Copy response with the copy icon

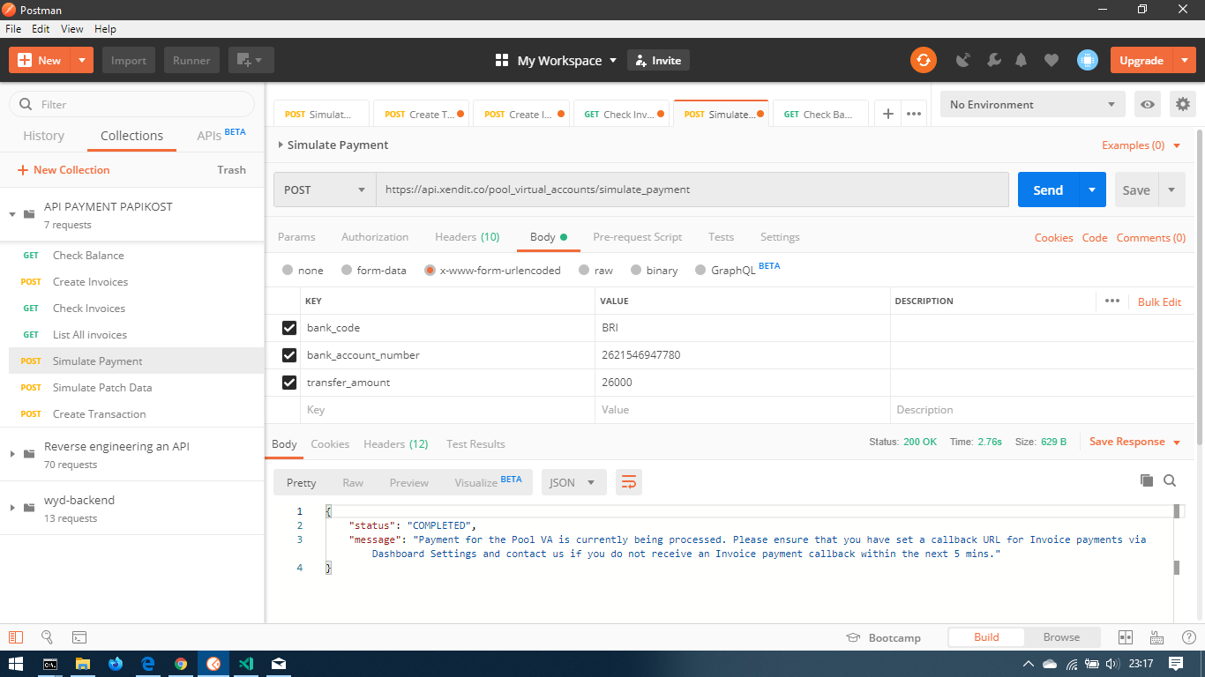[1147, 480]
